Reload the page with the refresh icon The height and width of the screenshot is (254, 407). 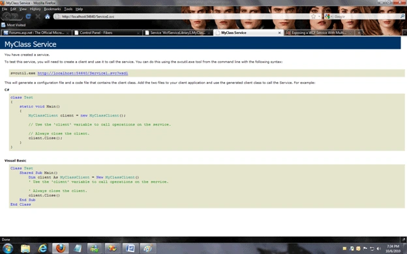pyautogui.click(x=28, y=16)
